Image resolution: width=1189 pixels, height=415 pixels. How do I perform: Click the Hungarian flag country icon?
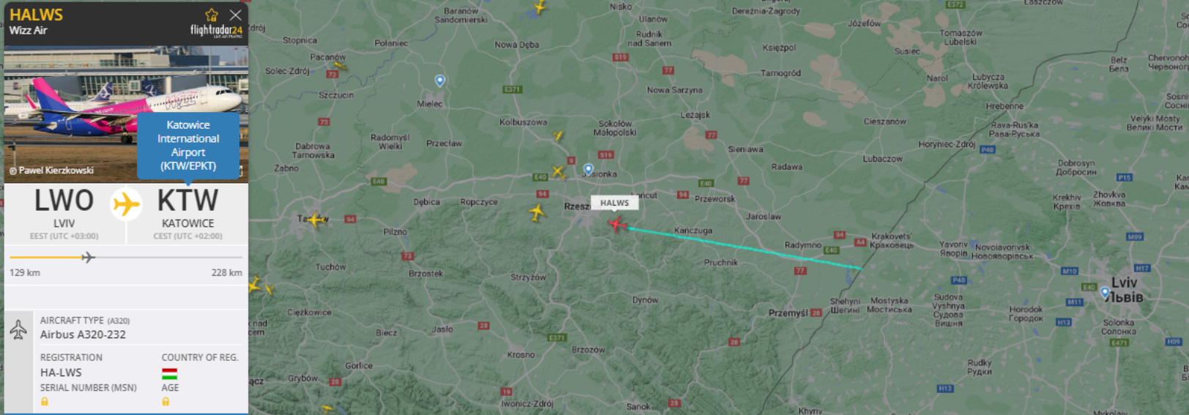click(x=169, y=373)
